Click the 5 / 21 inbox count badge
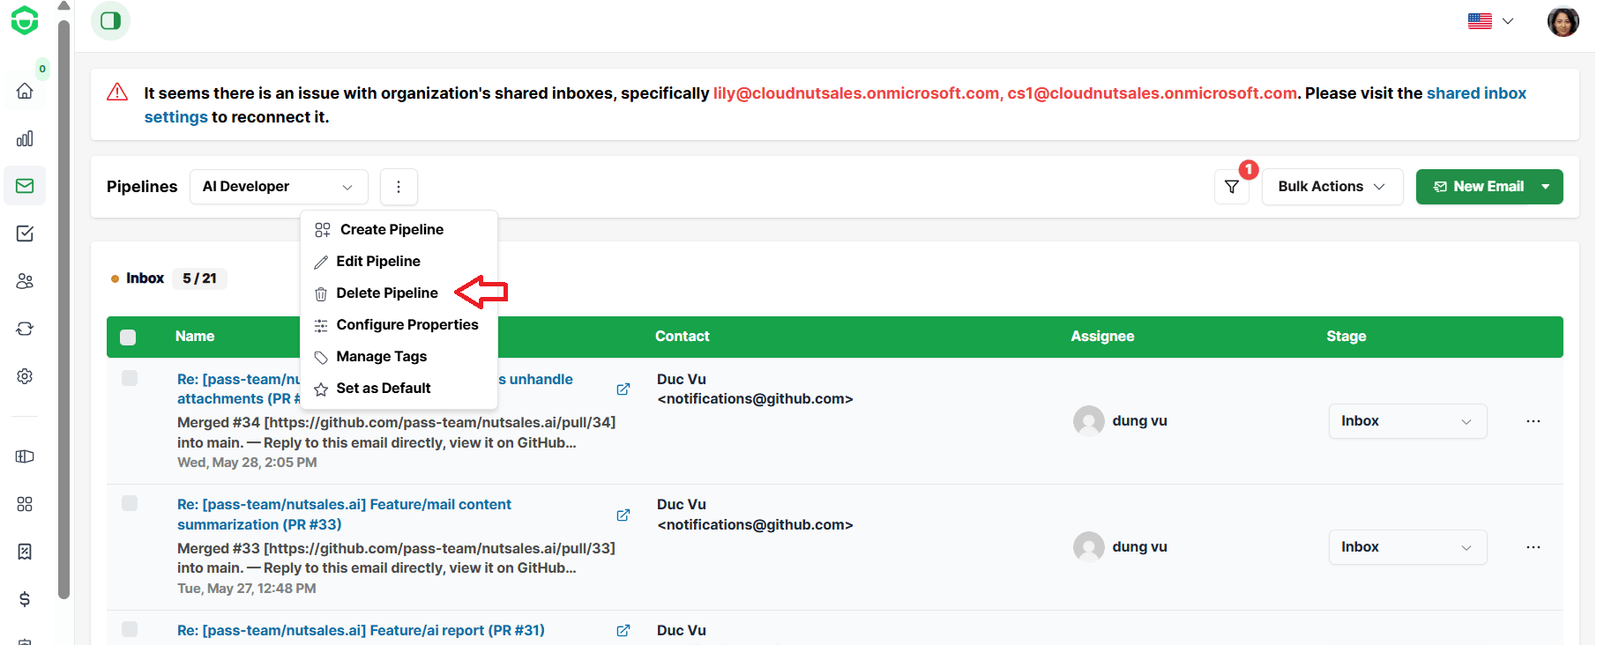Image resolution: width=1604 pixels, height=645 pixels. point(199,278)
